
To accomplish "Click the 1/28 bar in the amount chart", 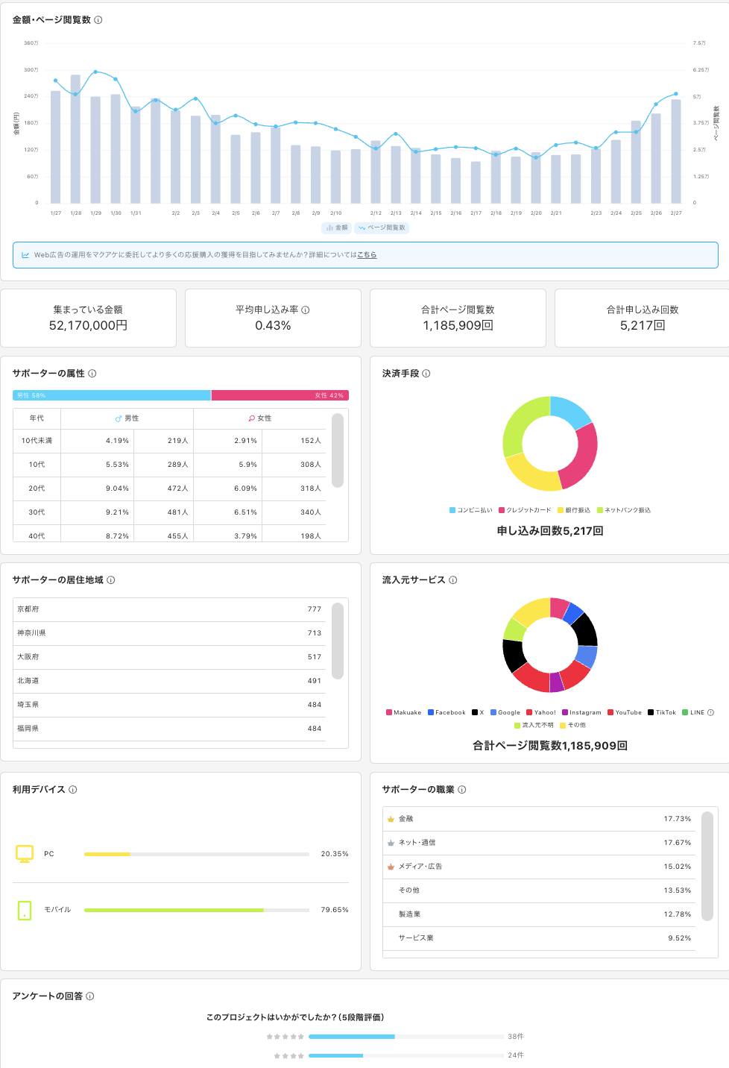I will pyautogui.click(x=75, y=139).
